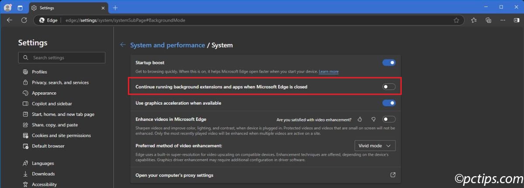The width and height of the screenshot is (524, 188).
Task: Enable continue running background extensions toggle
Action: click(389, 87)
